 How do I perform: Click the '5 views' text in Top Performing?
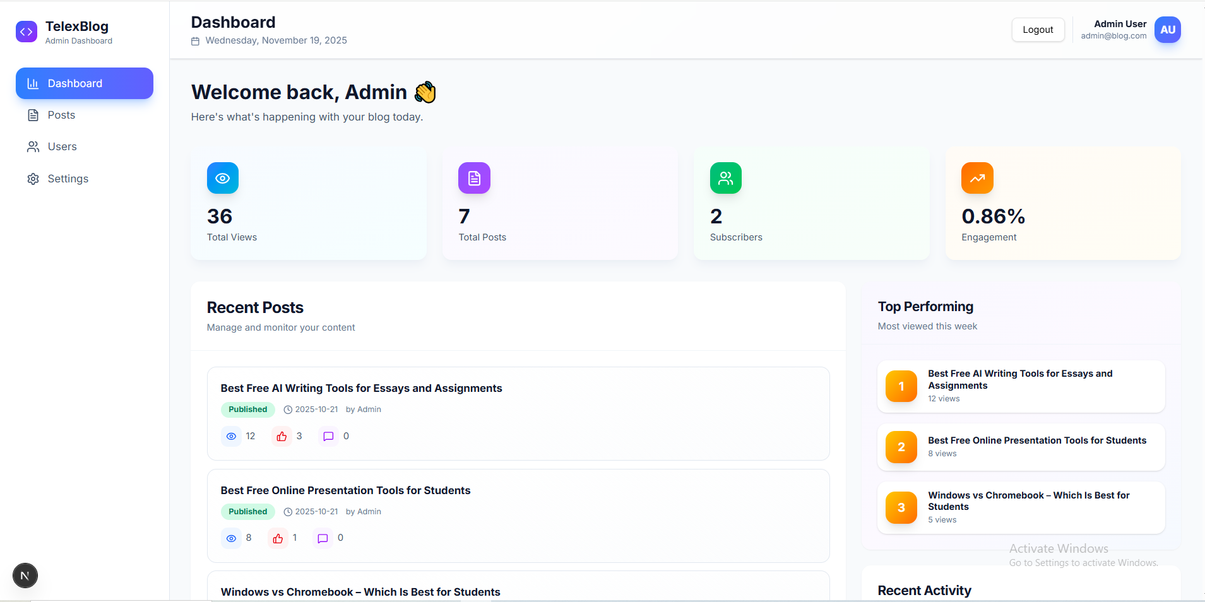point(942,520)
